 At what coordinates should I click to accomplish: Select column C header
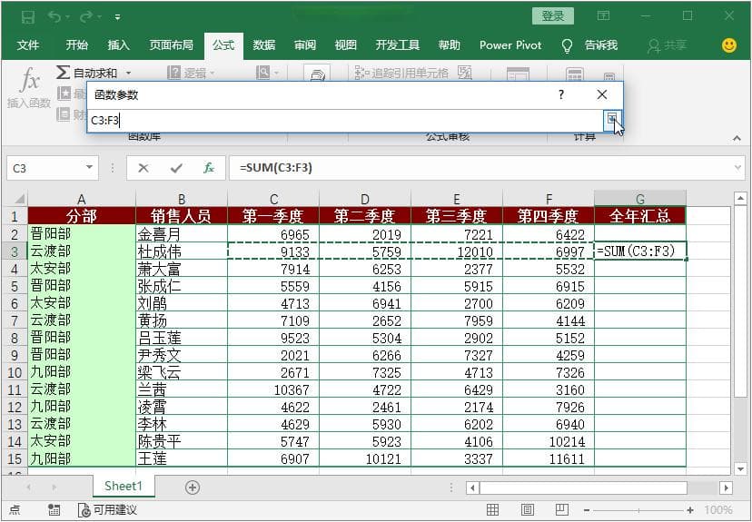coord(273,199)
